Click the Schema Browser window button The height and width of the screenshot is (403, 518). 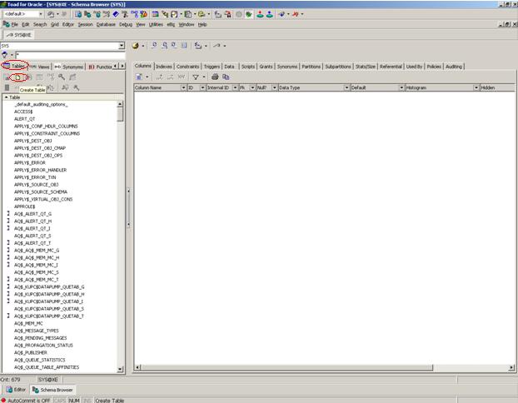[x=52, y=390]
